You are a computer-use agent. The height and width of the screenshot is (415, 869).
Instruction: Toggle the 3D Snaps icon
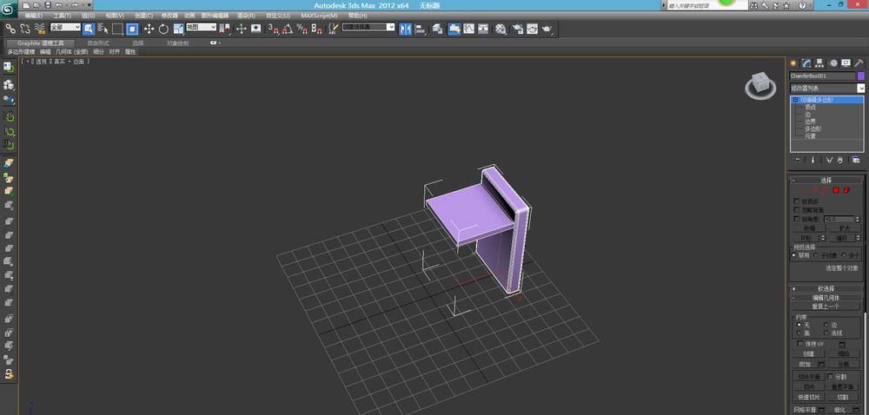coord(273,29)
